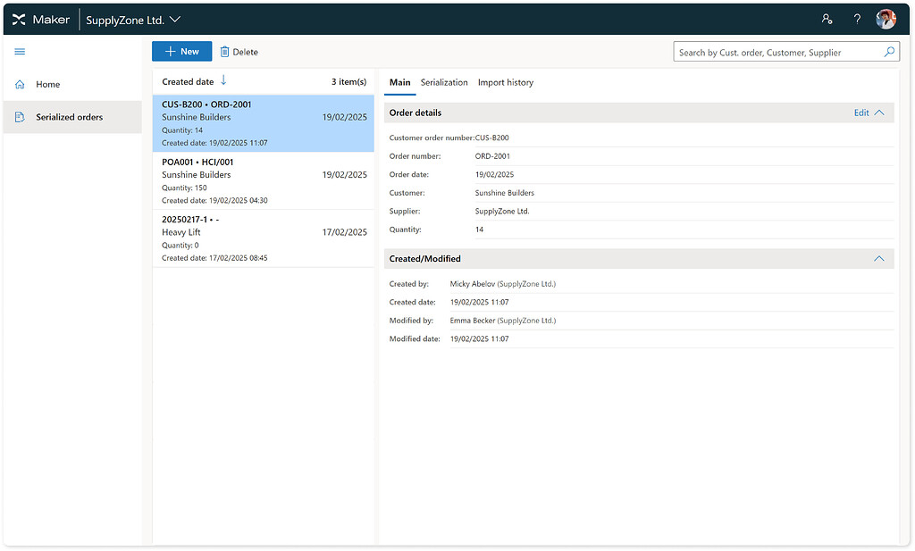Open the Maker app logo icon
This screenshot has width=915, height=551.
tap(19, 18)
